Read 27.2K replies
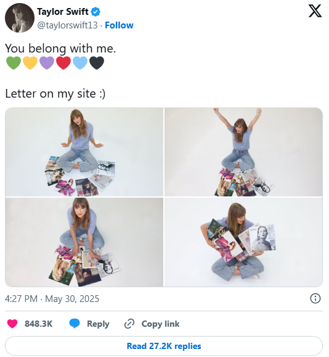 click(164, 346)
